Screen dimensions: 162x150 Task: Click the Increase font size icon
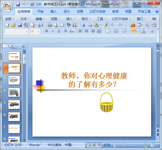pos(153,31)
